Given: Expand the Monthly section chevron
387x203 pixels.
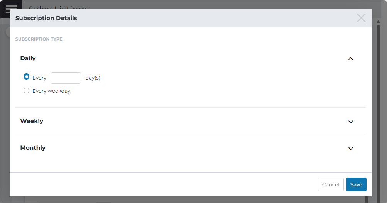Looking at the screenshot, I should (350, 149).
